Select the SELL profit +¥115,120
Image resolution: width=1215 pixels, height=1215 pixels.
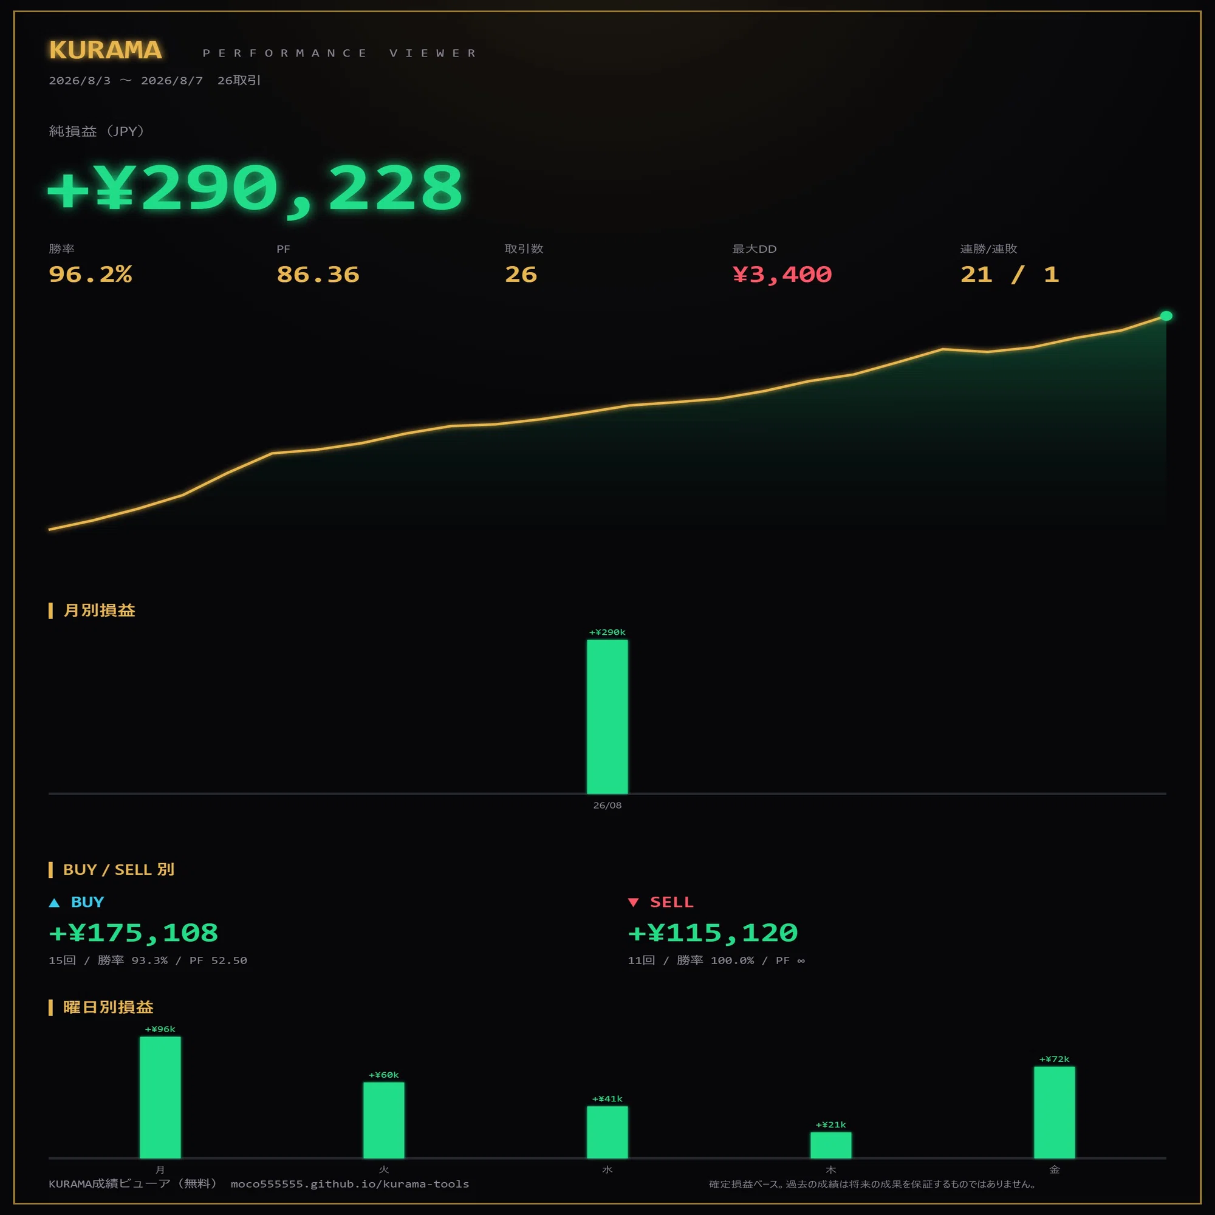click(713, 933)
